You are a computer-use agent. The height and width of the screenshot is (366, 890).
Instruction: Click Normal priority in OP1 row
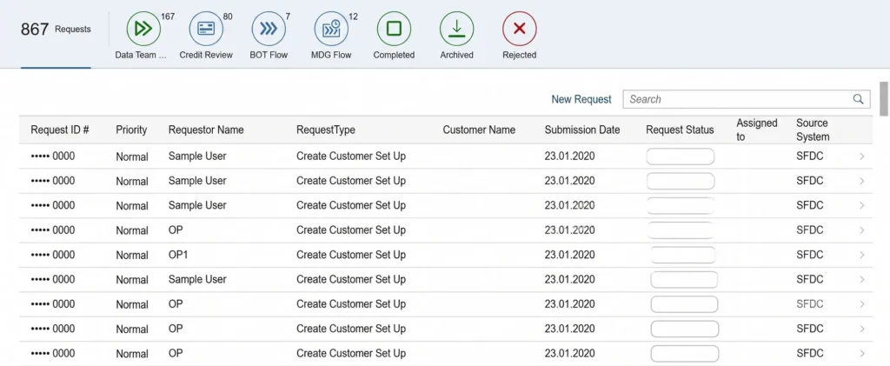point(132,256)
